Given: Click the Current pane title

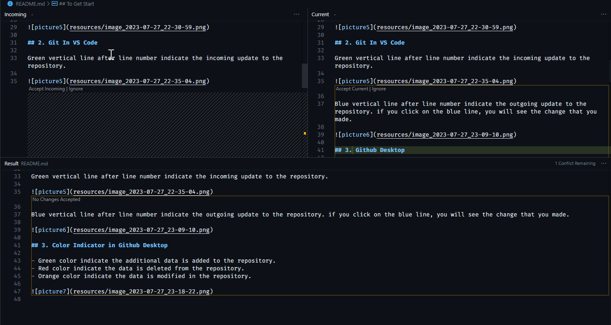Looking at the screenshot, I should click(320, 14).
